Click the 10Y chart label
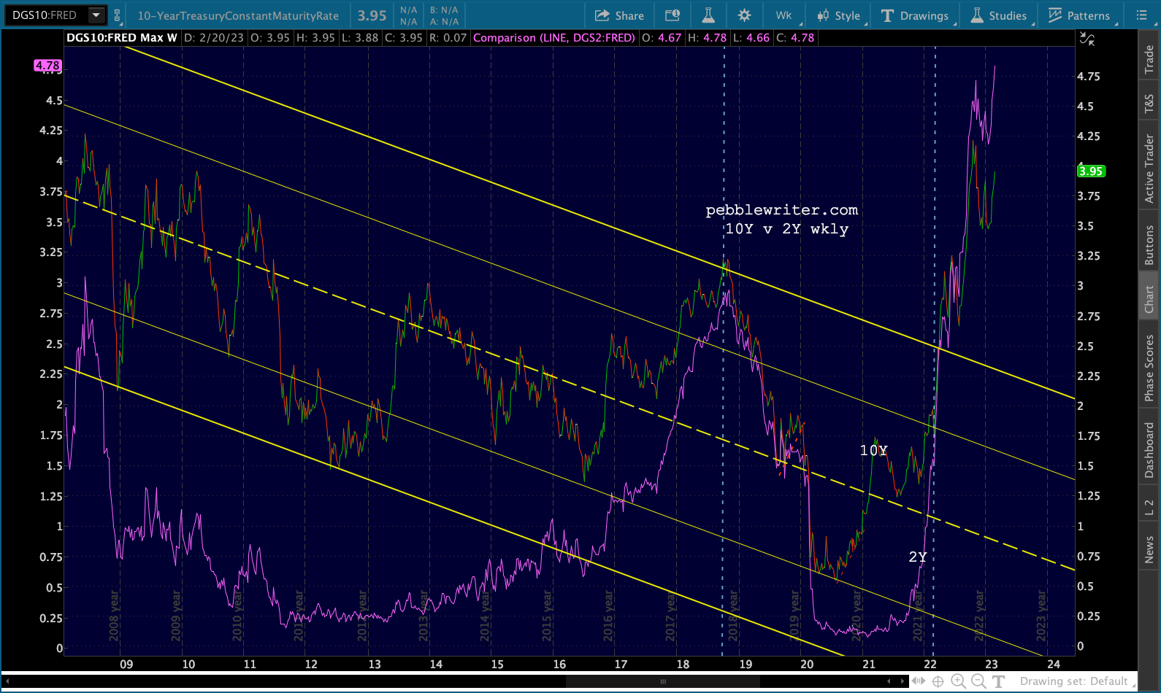Image resolution: width=1161 pixels, height=693 pixels. click(x=873, y=451)
